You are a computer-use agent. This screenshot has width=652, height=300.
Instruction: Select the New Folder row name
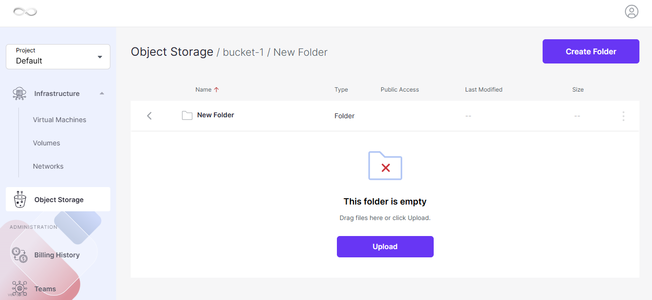click(215, 115)
